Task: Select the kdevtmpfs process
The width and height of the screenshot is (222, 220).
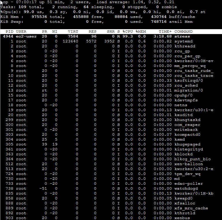Action: [186, 100]
